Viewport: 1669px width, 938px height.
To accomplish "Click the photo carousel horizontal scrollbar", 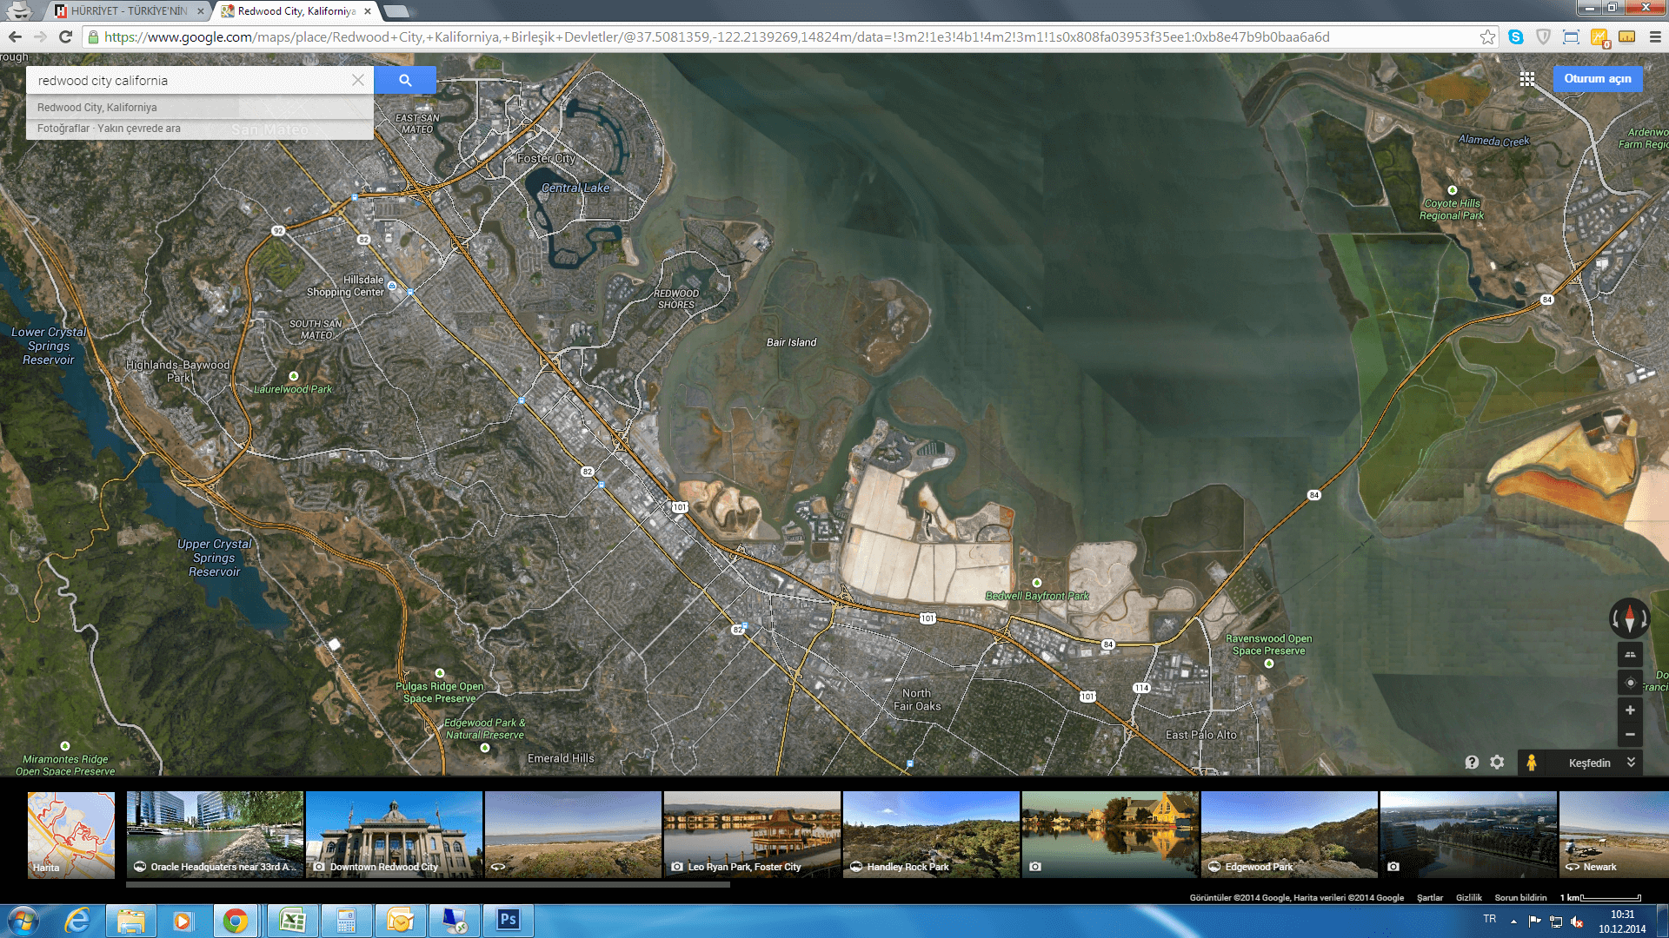I will click(x=426, y=885).
